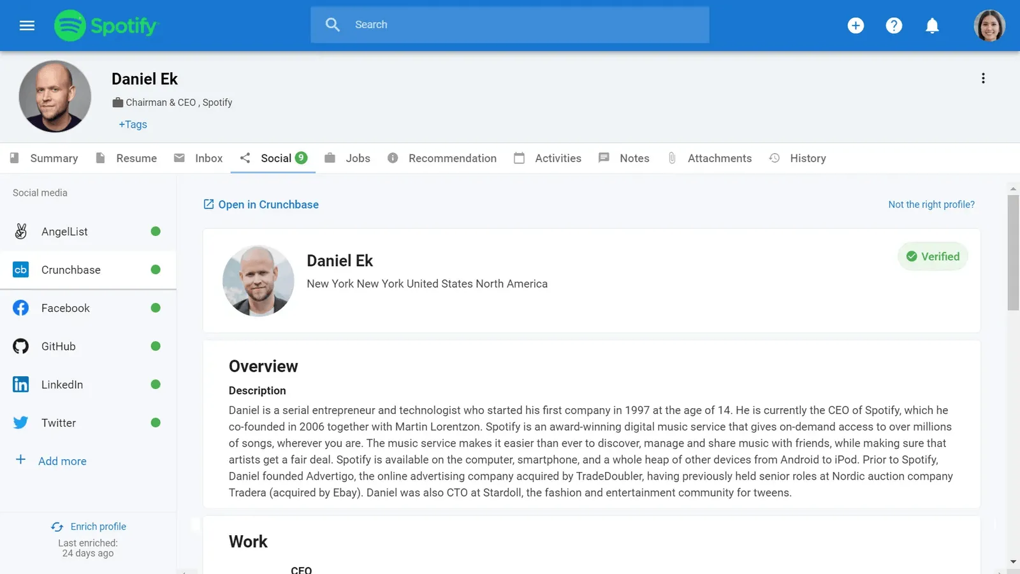Image resolution: width=1020 pixels, height=574 pixels.
Task: Open the hamburger navigation menu
Action: click(26, 26)
